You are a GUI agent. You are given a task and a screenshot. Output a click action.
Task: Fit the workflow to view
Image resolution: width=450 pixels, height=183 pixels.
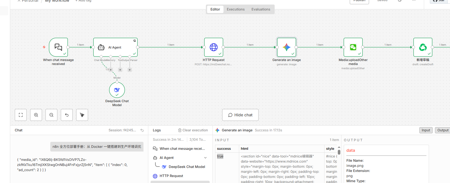click(21, 115)
